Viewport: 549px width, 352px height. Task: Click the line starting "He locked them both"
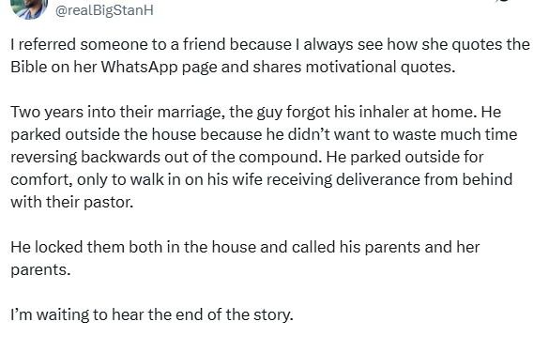point(245,247)
